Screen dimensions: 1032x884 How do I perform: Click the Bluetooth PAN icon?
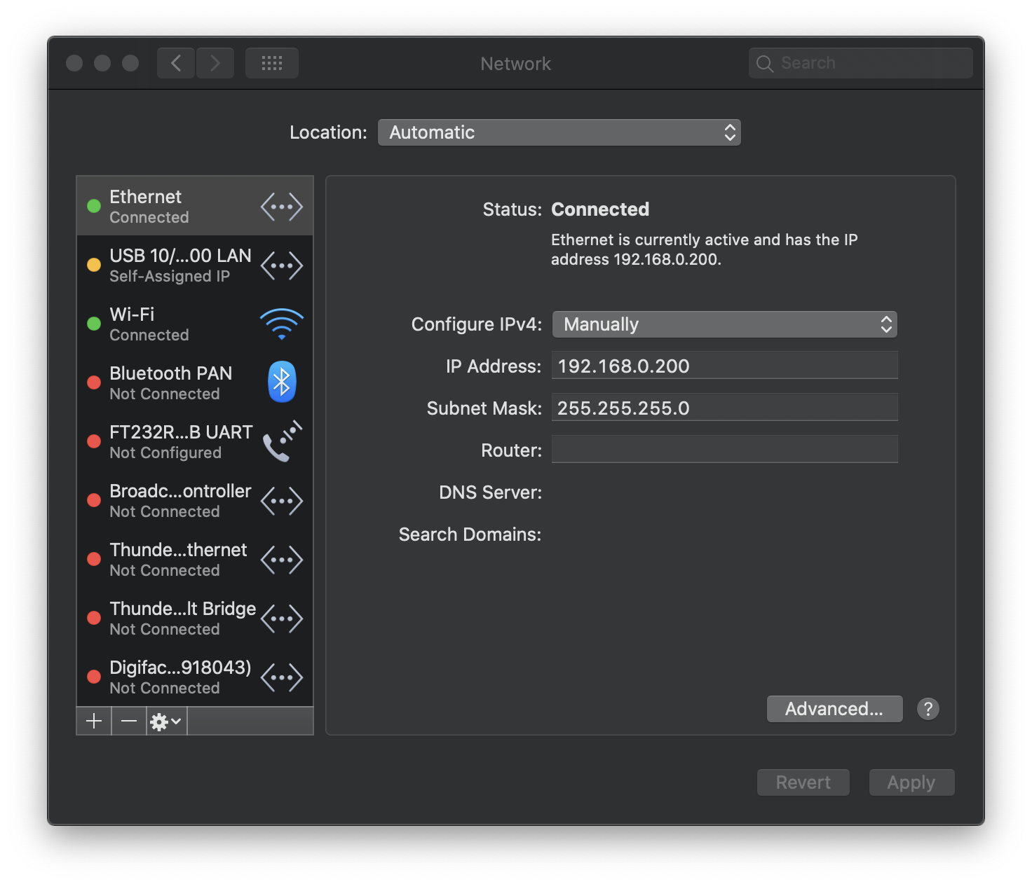click(x=281, y=382)
